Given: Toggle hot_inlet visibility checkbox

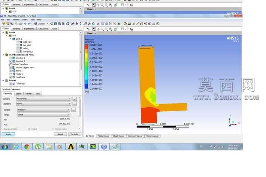Looking at the screenshot, I should 18,45.
